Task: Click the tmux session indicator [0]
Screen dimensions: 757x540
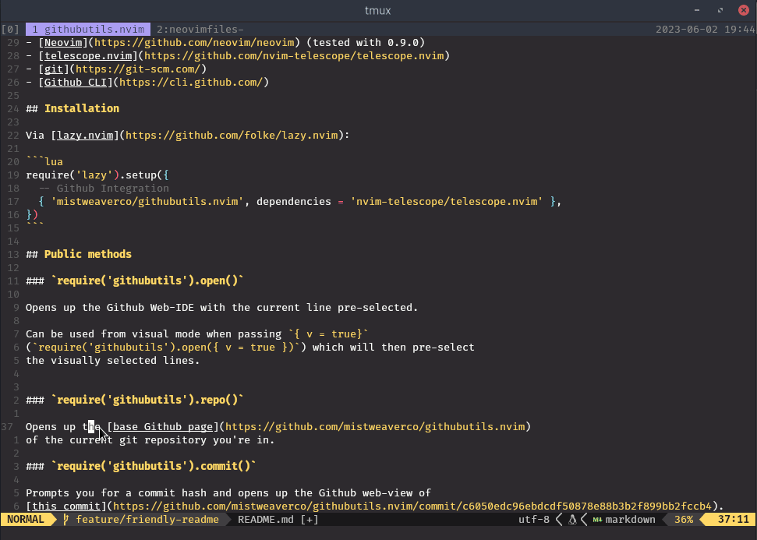Action: tap(10, 30)
